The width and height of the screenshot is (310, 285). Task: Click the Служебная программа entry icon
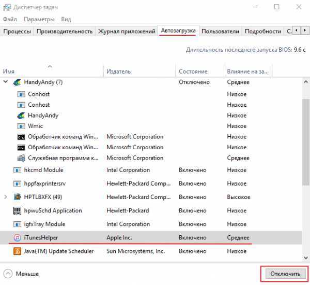tap(21, 158)
